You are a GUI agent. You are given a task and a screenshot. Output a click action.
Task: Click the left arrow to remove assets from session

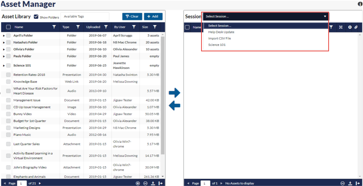pos(174,105)
